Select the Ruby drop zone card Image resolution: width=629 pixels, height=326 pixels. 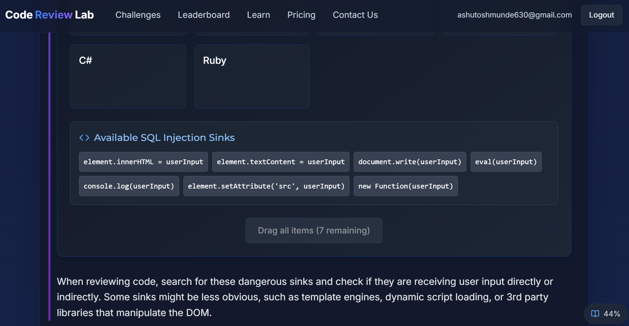coord(252,76)
